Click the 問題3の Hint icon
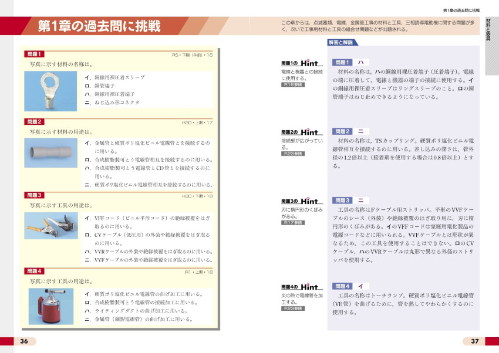The image size is (499, 353). 301,201
